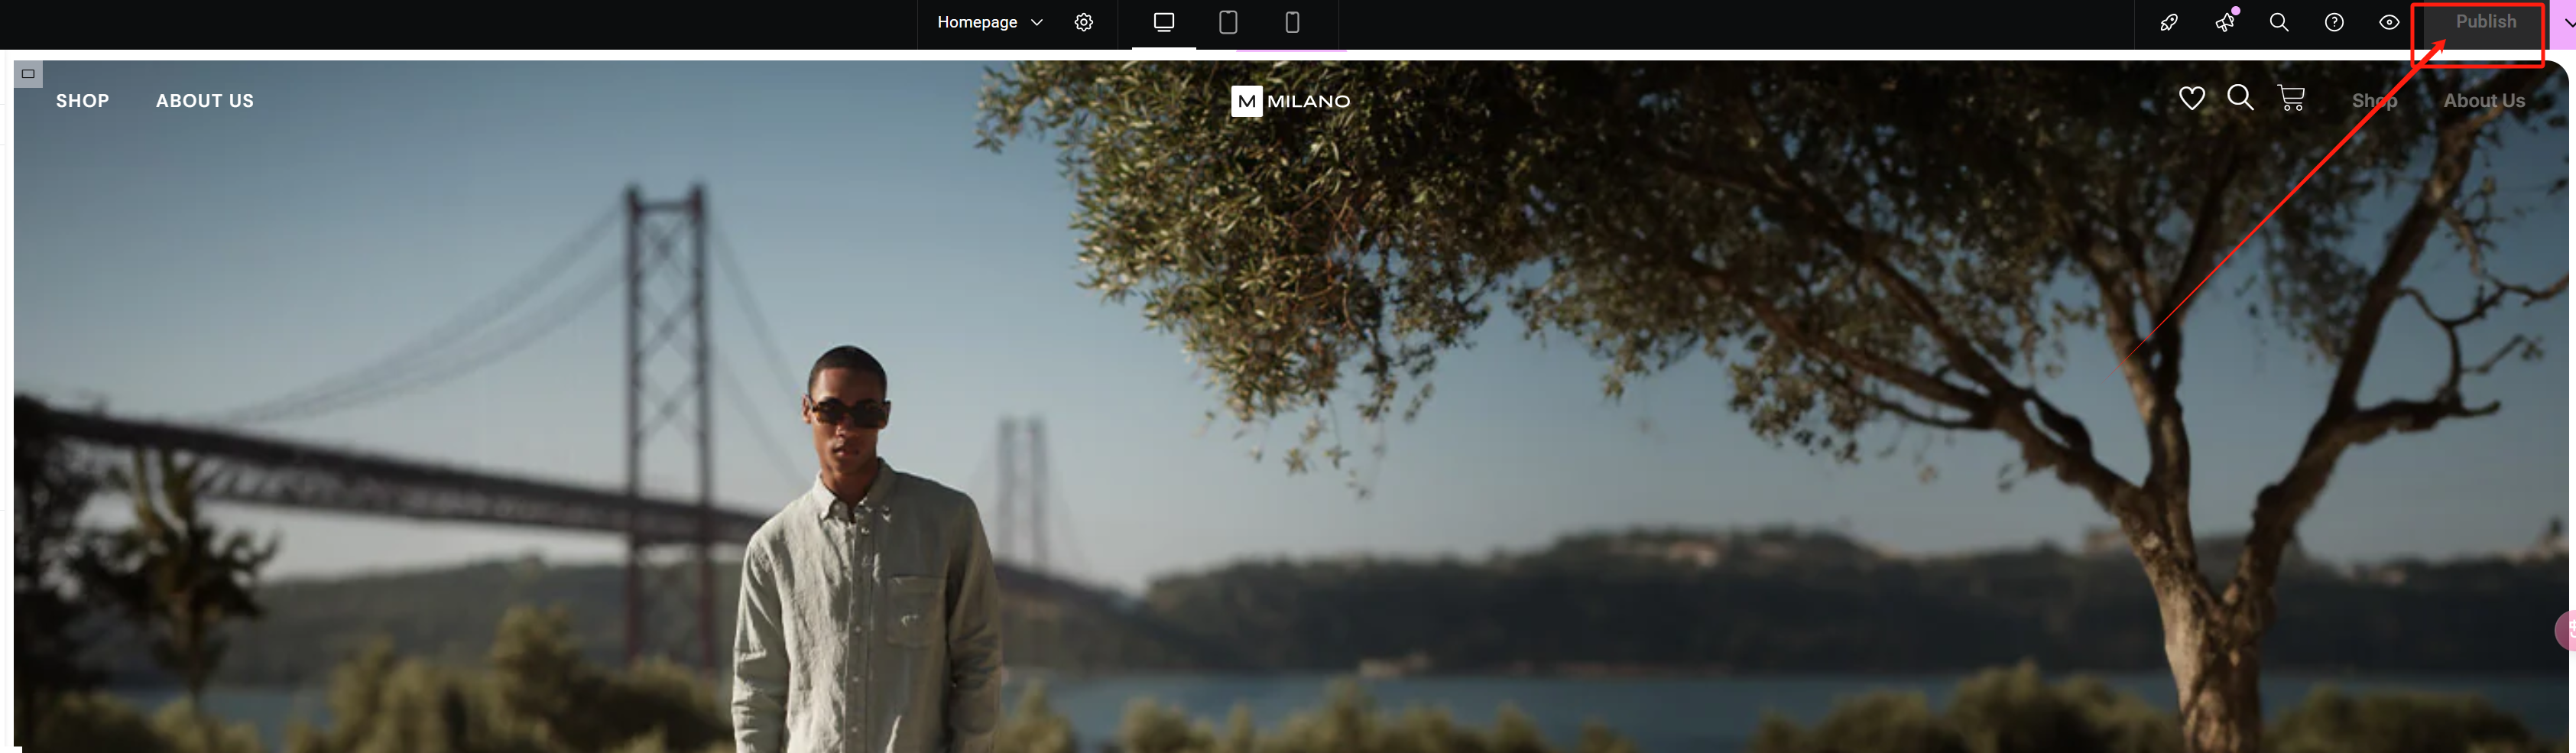Click the faded About Us menu item

click(2484, 101)
